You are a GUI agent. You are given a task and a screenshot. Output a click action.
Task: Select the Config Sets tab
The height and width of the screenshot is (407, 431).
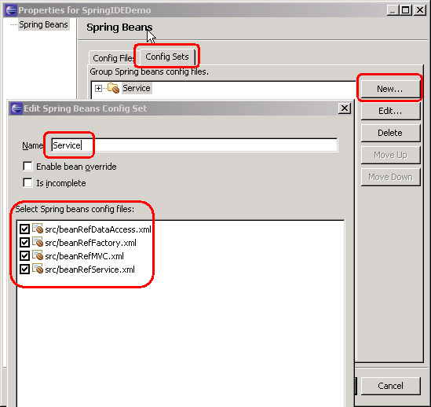tap(167, 57)
